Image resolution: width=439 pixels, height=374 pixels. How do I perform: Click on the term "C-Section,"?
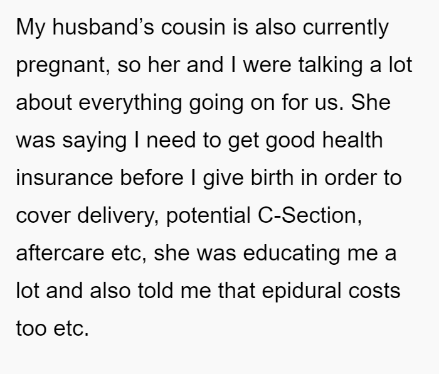(x=310, y=215)
